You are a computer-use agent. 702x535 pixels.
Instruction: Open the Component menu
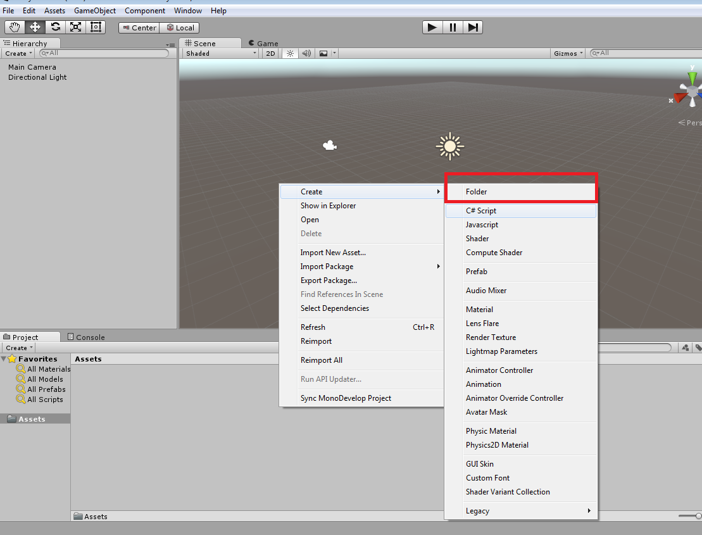[145, 11]
